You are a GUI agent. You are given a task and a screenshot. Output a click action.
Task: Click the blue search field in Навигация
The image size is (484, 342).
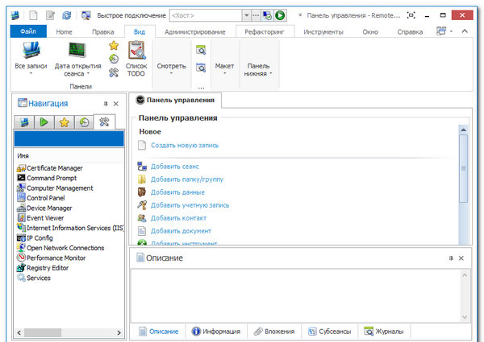click(68, 139)
